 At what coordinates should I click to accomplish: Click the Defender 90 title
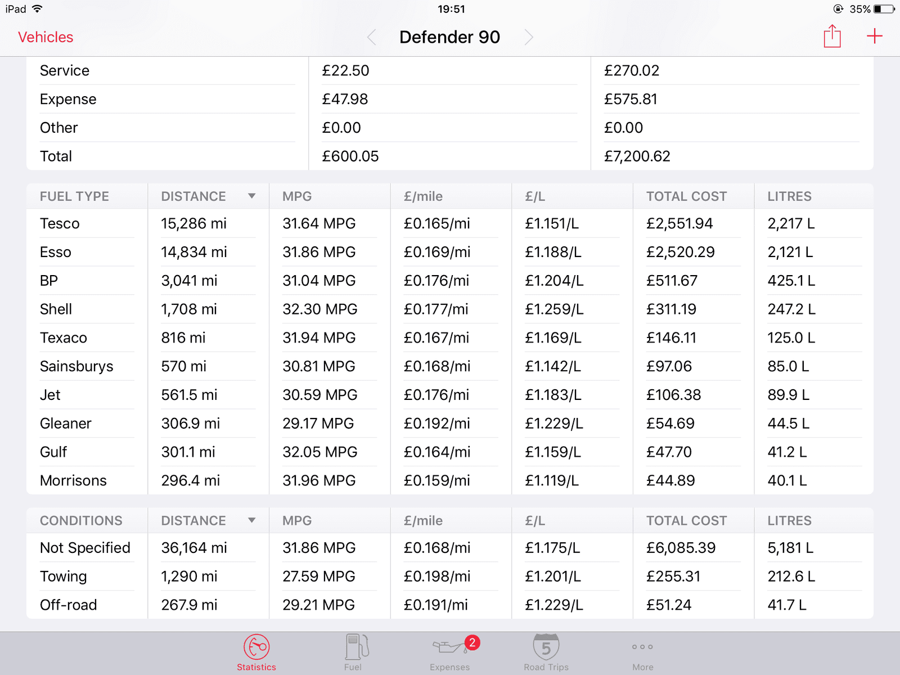tap(450, 37)
